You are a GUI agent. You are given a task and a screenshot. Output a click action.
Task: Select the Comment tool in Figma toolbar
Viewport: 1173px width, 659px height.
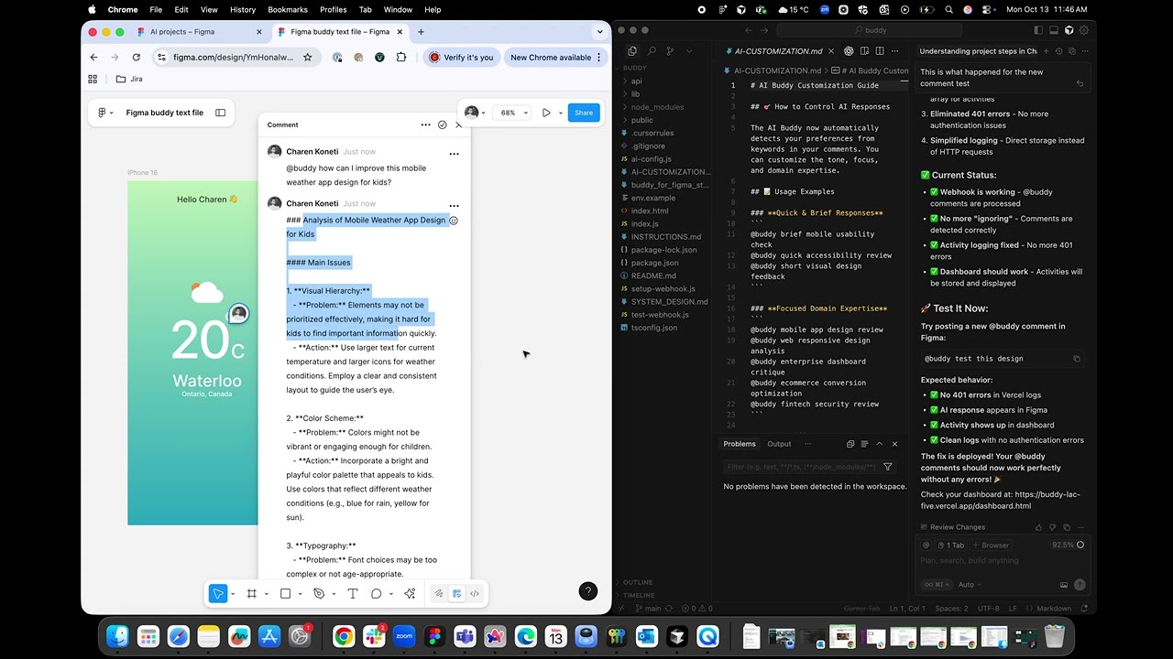tap(377, 593)
